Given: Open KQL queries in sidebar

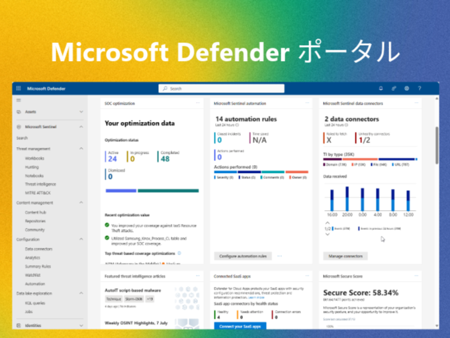Looking at the screenshot, I should (x=35, y=303).
